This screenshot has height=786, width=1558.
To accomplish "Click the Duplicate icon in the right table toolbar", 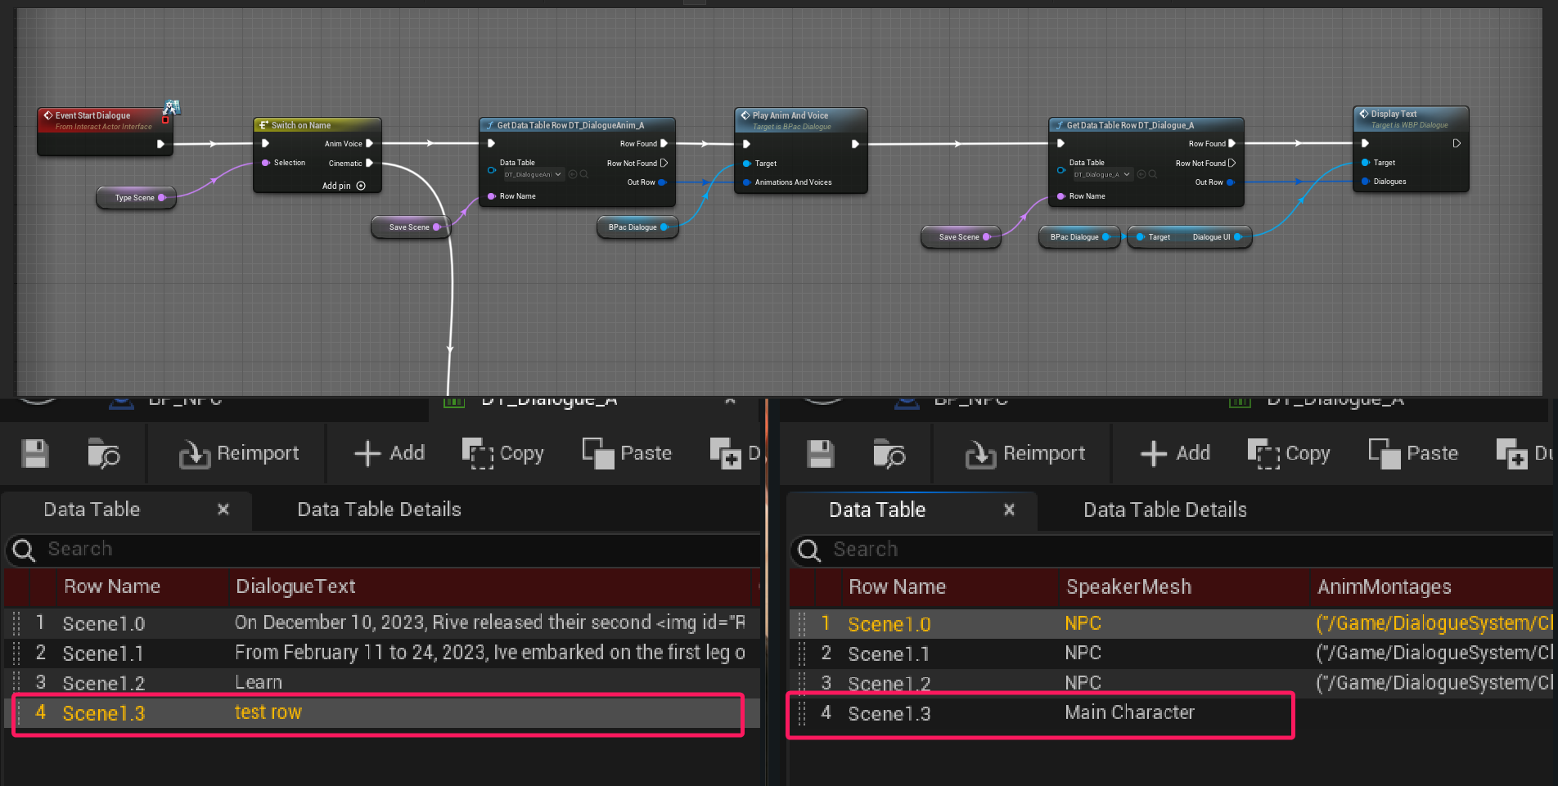I will coord(1511,453).
